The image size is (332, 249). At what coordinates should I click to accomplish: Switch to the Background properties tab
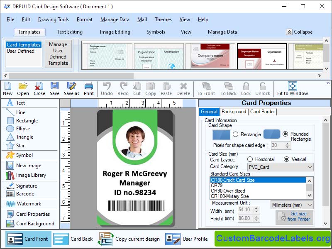[x=234, y=112]
